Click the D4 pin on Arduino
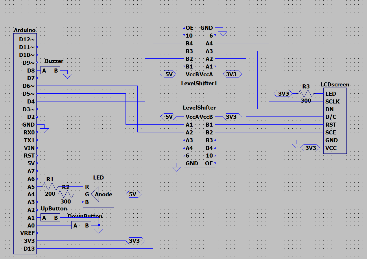367x259 pixels. coord(31,101)
